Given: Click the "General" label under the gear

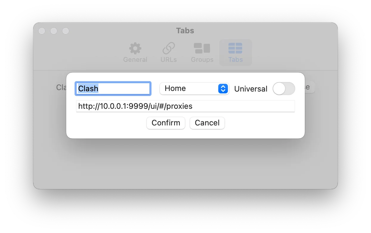Looking at the screenshot, I should pyautogui.click(x=135, y=59).
